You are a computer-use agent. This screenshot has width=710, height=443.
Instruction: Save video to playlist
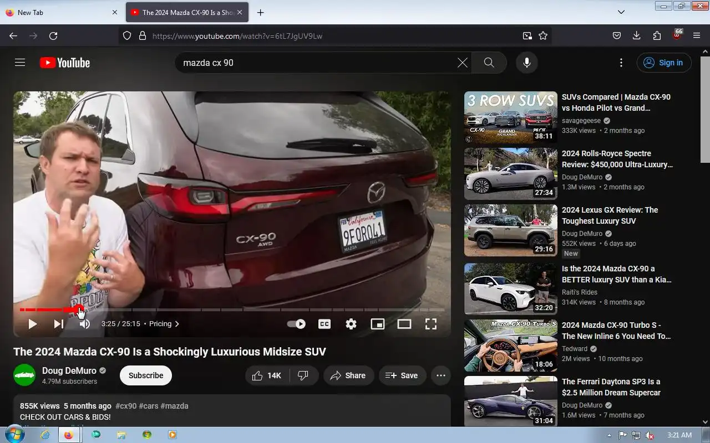coord(402,375)
